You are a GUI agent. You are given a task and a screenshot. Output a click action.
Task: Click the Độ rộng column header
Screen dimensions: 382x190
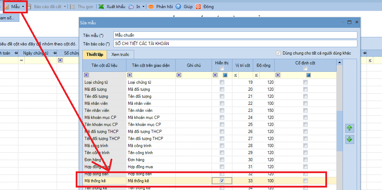264,65
